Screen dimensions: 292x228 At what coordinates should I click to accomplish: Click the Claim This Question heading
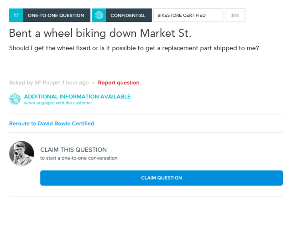(x=73, y=150)
